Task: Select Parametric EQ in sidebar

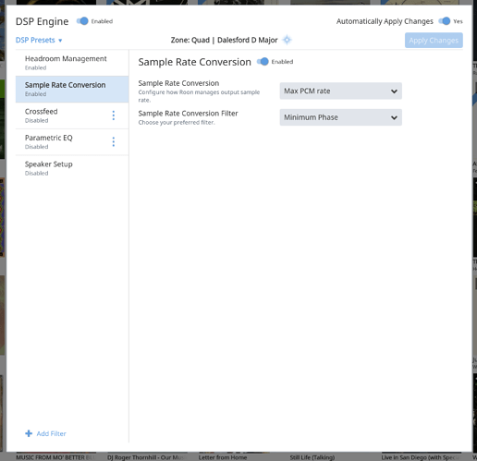Action: pos(62,141)
